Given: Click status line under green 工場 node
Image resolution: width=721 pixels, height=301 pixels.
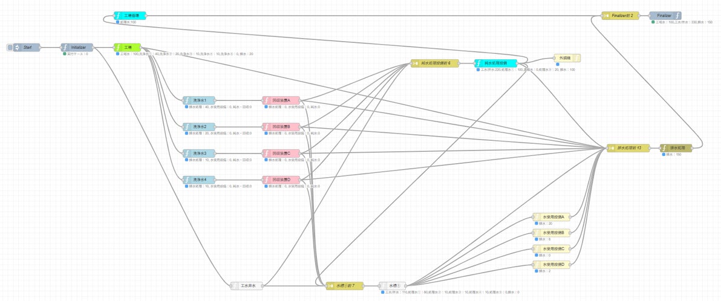Looking at the screenshot, I should point(184,54).
